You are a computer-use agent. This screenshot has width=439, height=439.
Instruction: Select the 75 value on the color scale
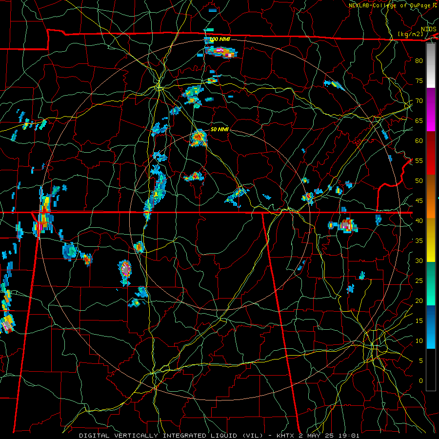click(x=419, y=80)
